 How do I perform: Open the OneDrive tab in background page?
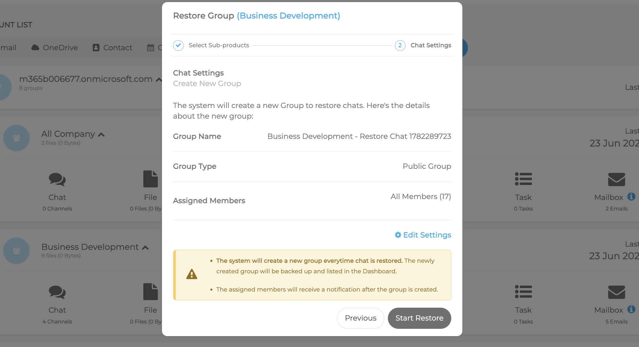[x=55, y=48]
